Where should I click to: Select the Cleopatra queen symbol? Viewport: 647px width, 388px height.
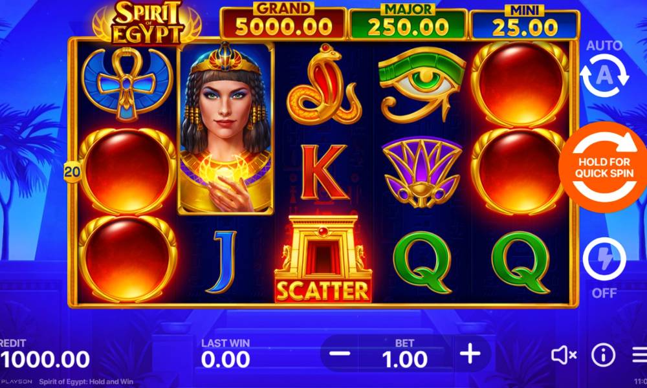coord(226,128)
